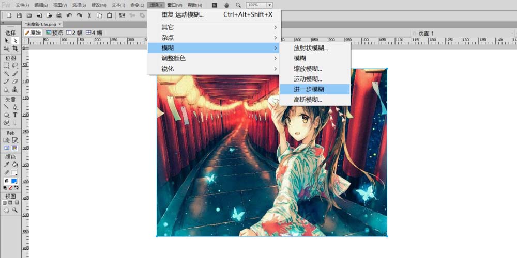This screenshot has width=517, height=258.
Task: Open the 修改(M) menu
Action: click(99, 5)
